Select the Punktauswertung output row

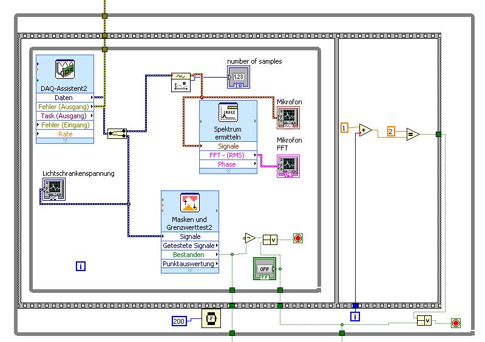[190, 264]
